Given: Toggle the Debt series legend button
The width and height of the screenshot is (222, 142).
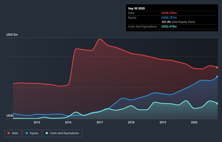Looking at the screenshot, I should click(x=13, y=133).
